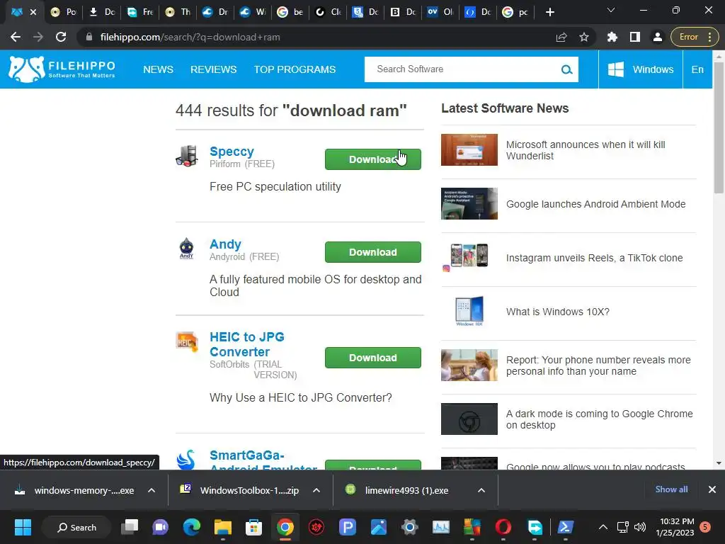
Task: Click Show all downloads
Action: 671,489
